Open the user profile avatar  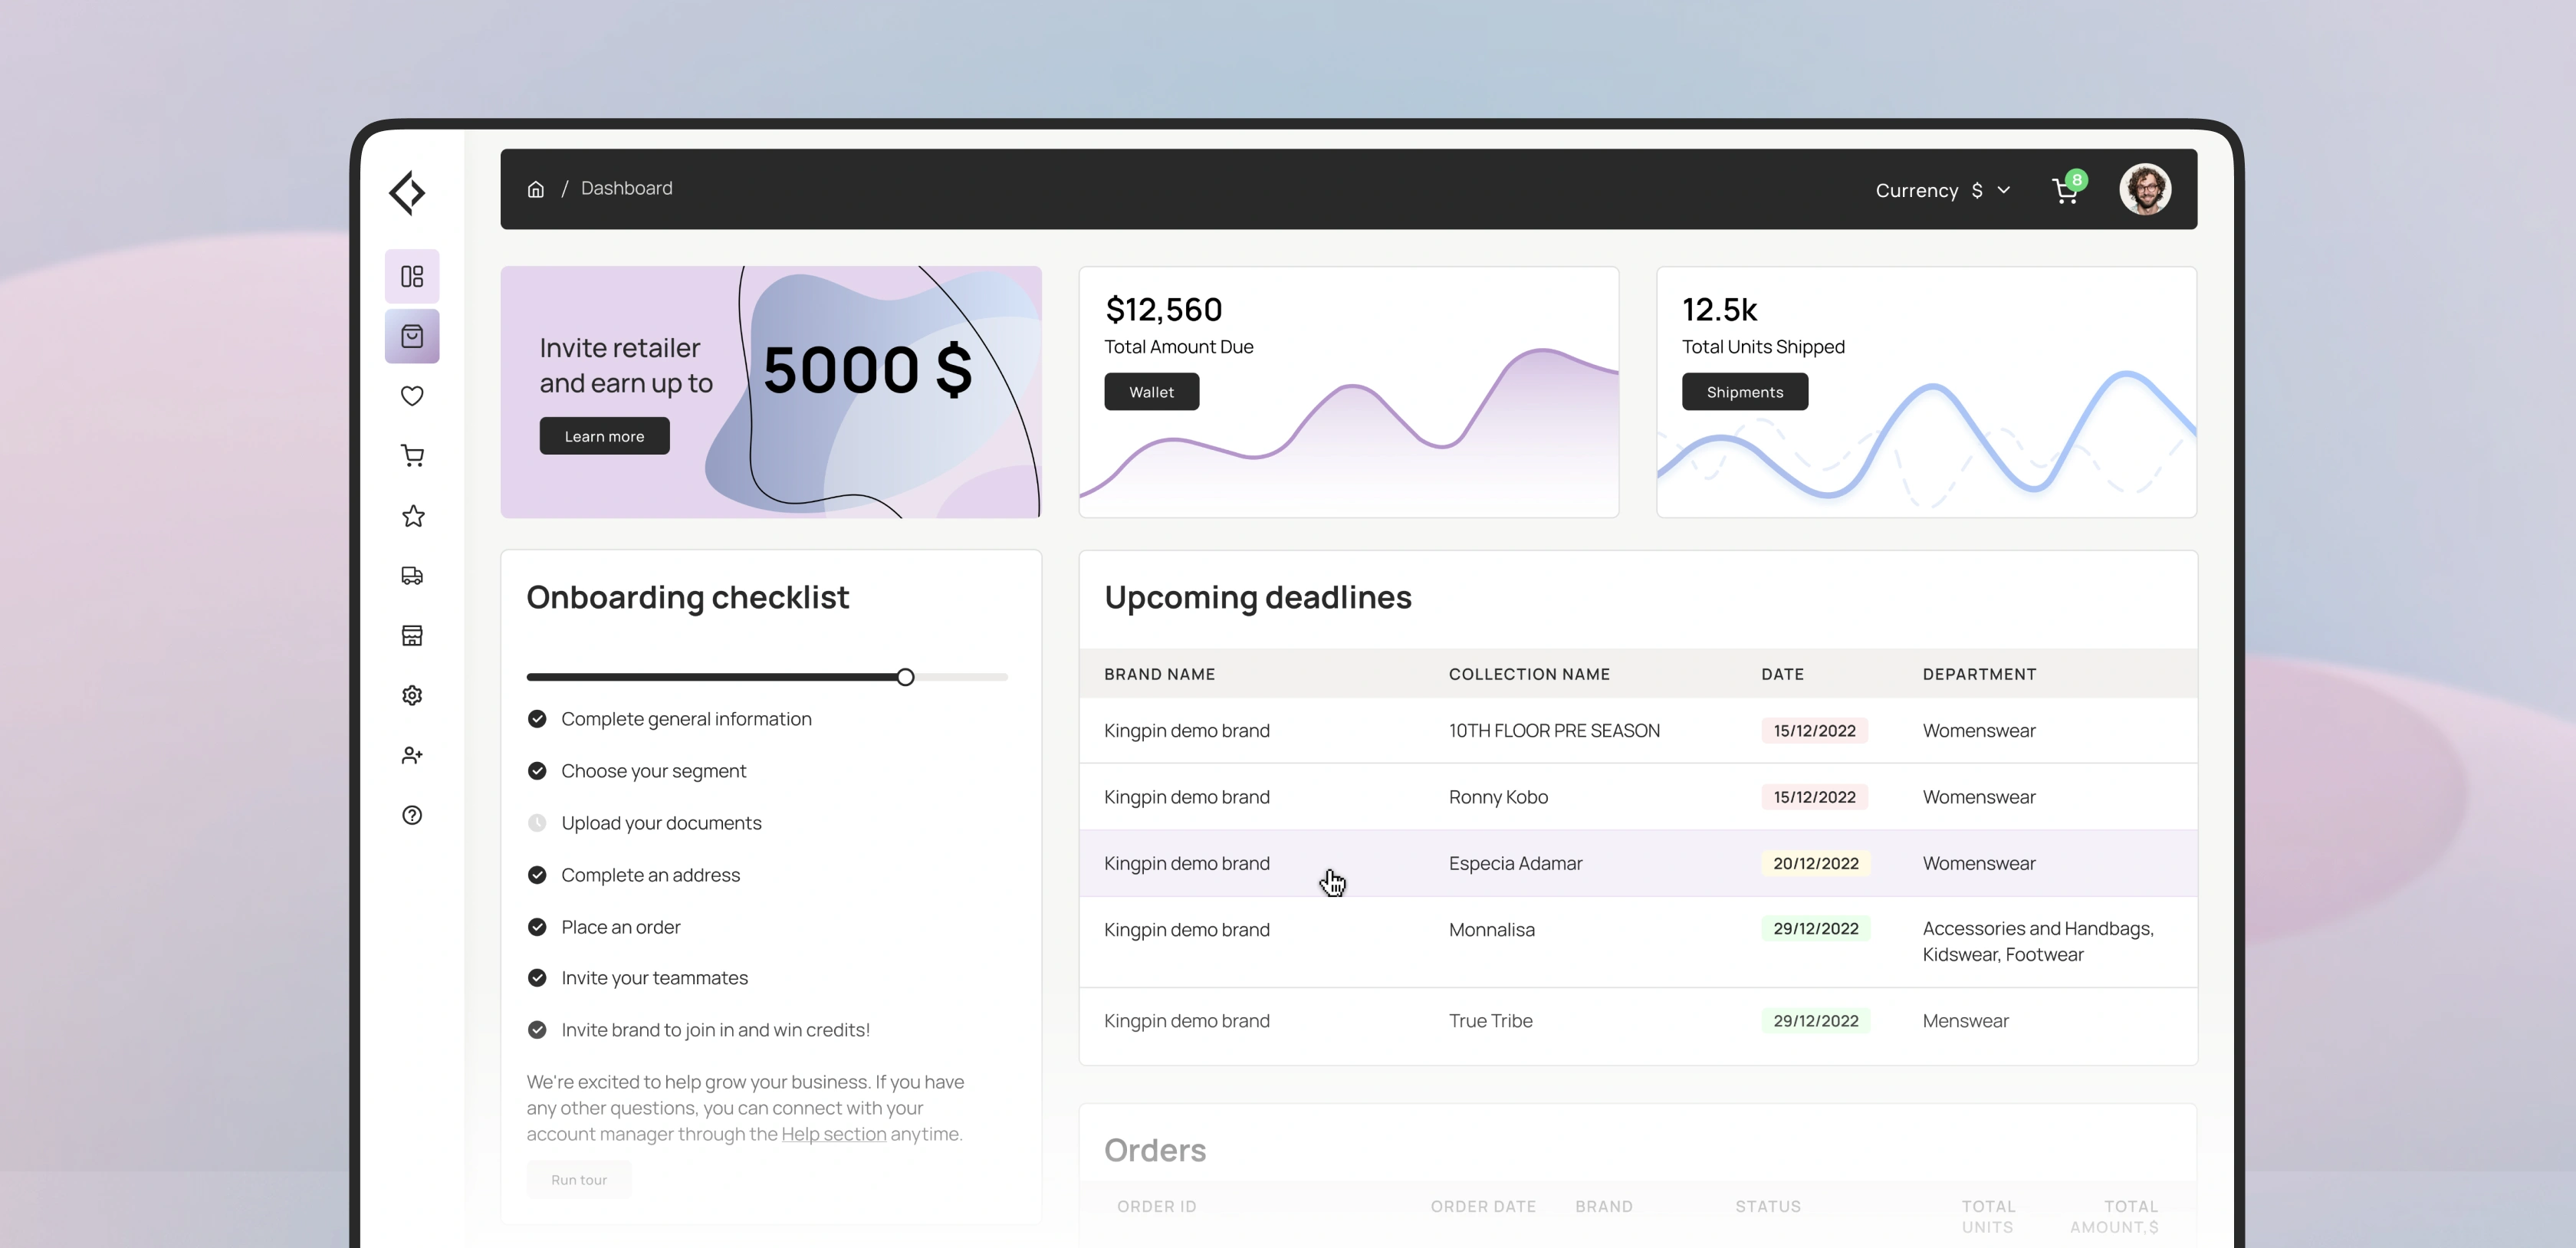[x=2145, y=189]
